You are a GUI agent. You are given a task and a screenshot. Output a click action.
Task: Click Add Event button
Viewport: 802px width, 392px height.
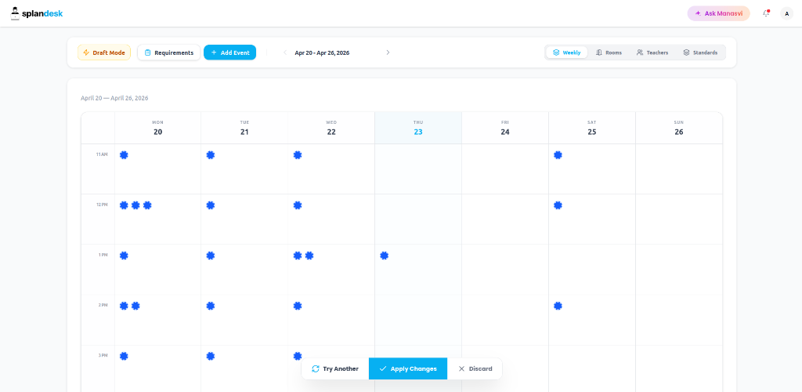point(229,53)
